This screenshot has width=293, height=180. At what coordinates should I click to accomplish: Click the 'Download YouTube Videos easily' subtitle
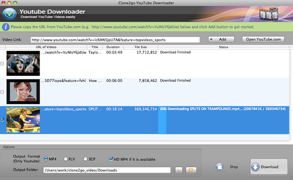point(48,17)
